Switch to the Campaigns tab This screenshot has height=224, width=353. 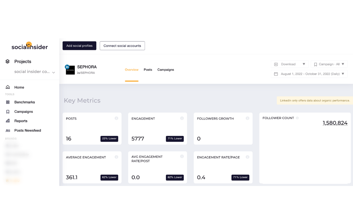click(x=166, y=70)
